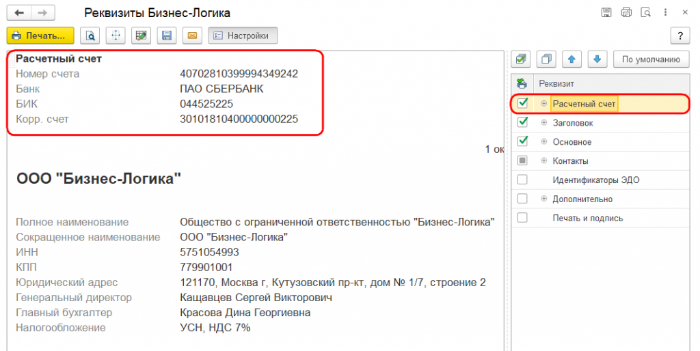Move the selected requisite up
The width and height of the screenshot is (700, 351).
pyautogui.click(x=572, y=59)
